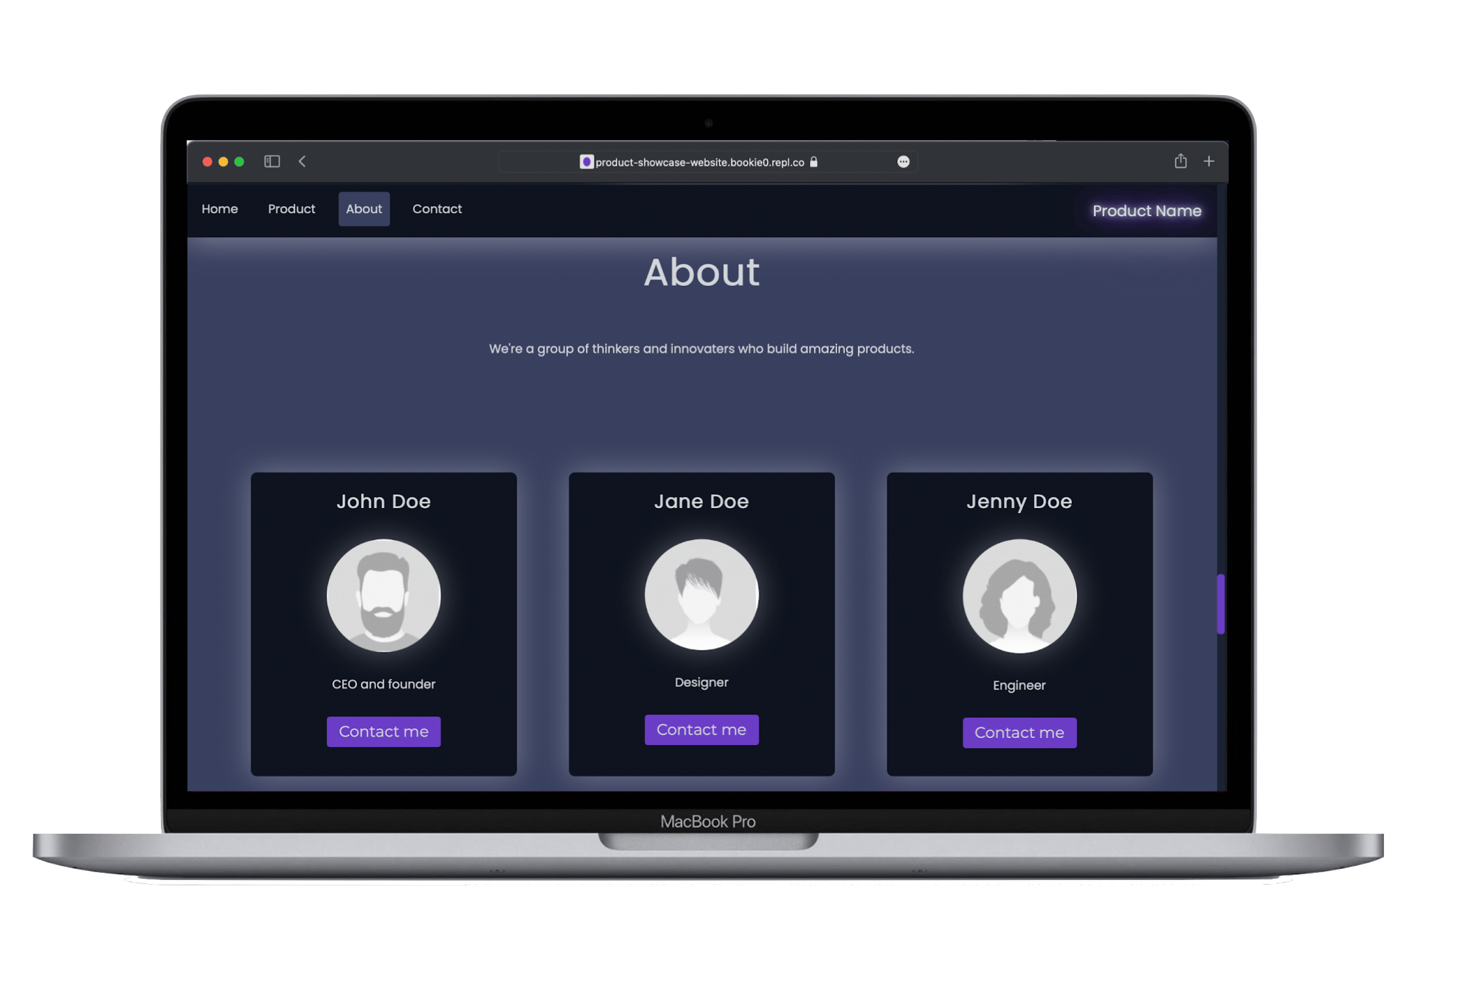This screenshot has height=981, width=1462.
Task: Click the URL address bar field
Action: (x=708, y=162)
